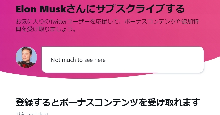The width and height of the screenshot is (220, 115).
Task: Click the name "Elon Musk" in the title
Action: 40,9
